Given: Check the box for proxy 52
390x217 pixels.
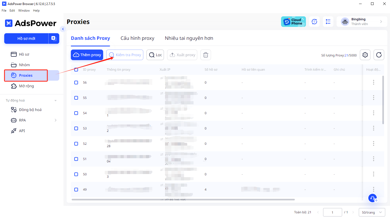Looking at the screenshot, I should pyautogui.click(x=76, y=144).
